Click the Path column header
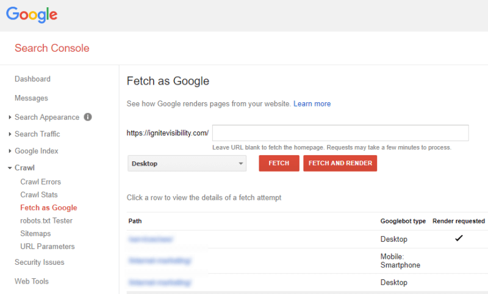This screenshot has height=294, width=488. [x=135, y=221]
